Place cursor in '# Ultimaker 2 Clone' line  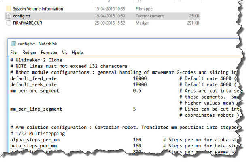click(x=36, y=60)
